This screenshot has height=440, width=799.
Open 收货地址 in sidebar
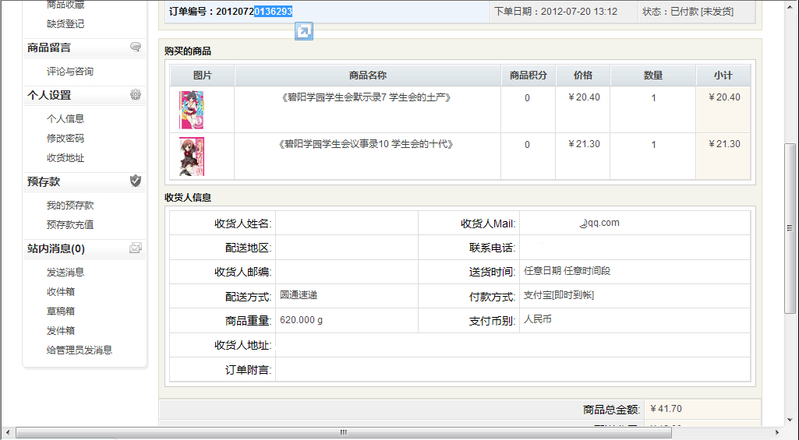click(65, 158)
